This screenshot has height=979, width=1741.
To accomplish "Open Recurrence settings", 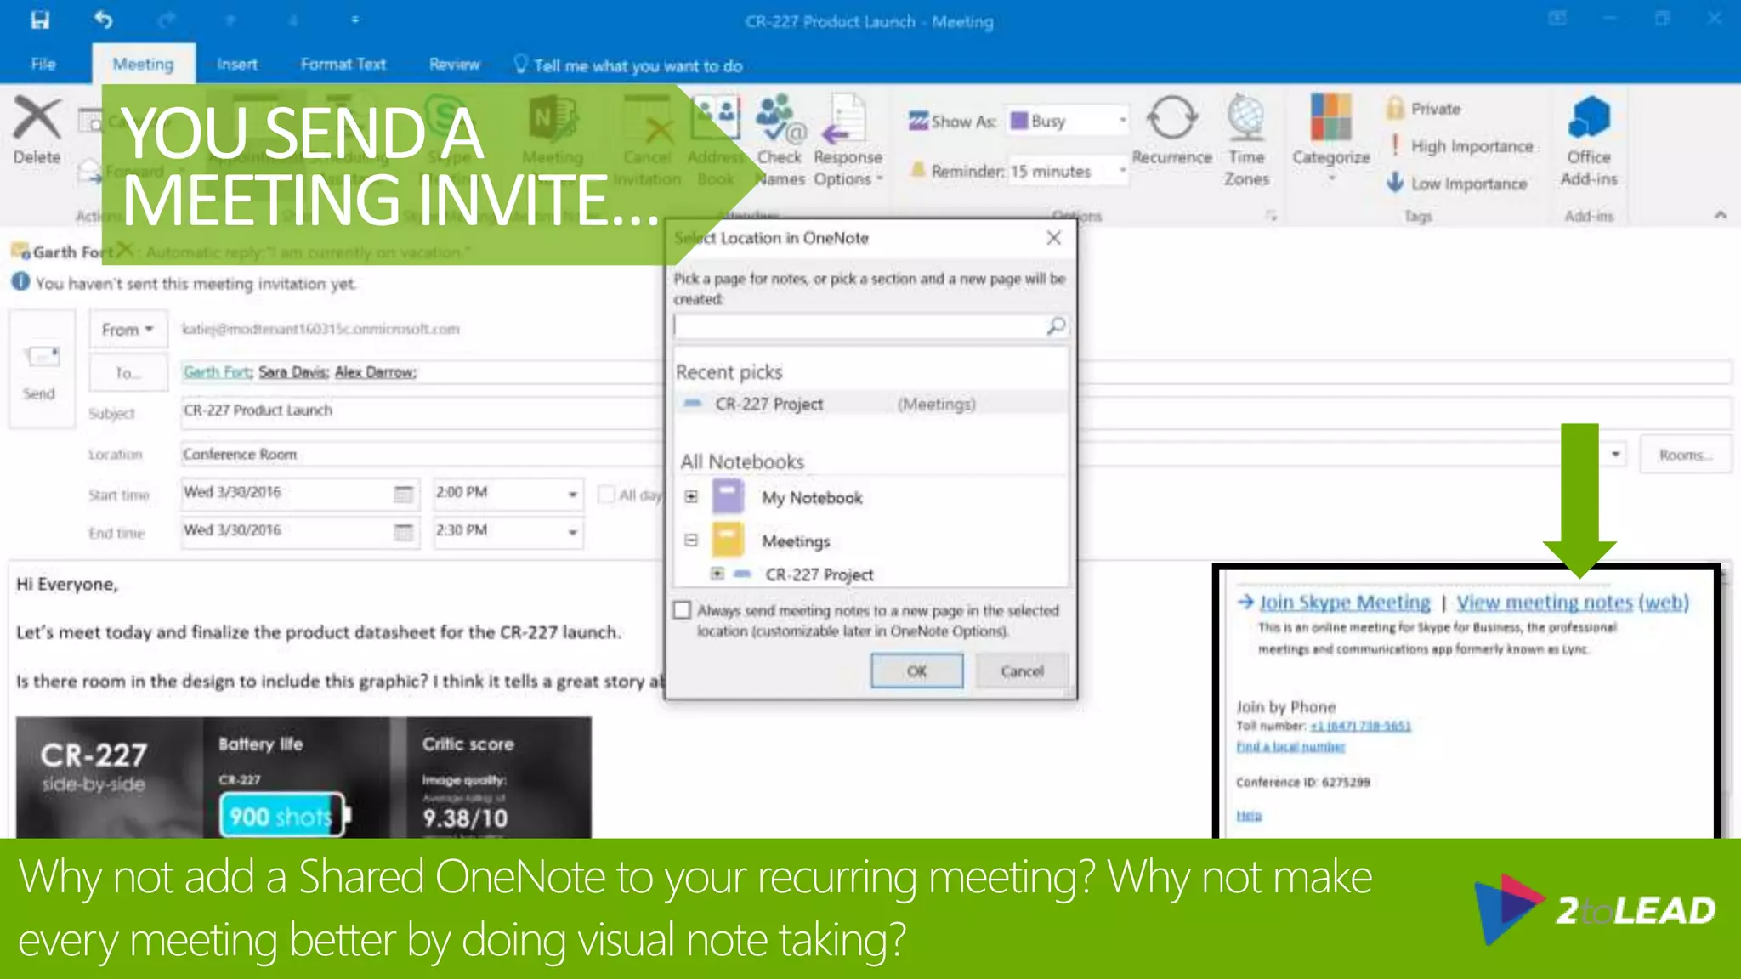I will (1171, 130).
